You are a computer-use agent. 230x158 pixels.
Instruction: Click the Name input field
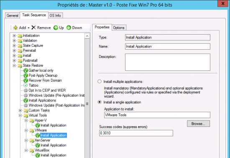(168, 47)
